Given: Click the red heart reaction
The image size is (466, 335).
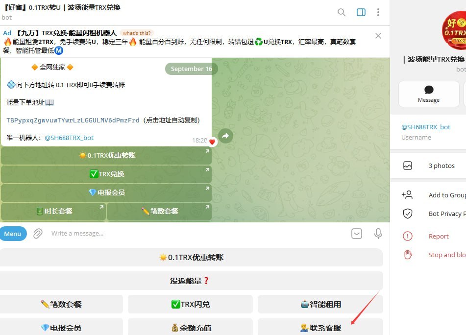Looking at the screenshot, I should tap(212, 142).
